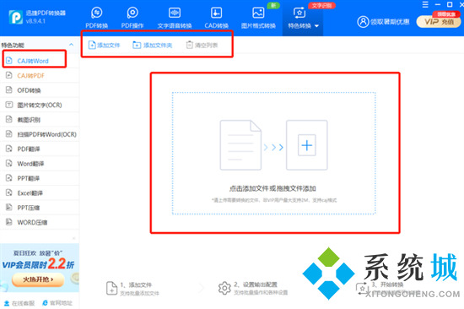
Task: Open 在线客服 support link
Action: coord(19,303)
